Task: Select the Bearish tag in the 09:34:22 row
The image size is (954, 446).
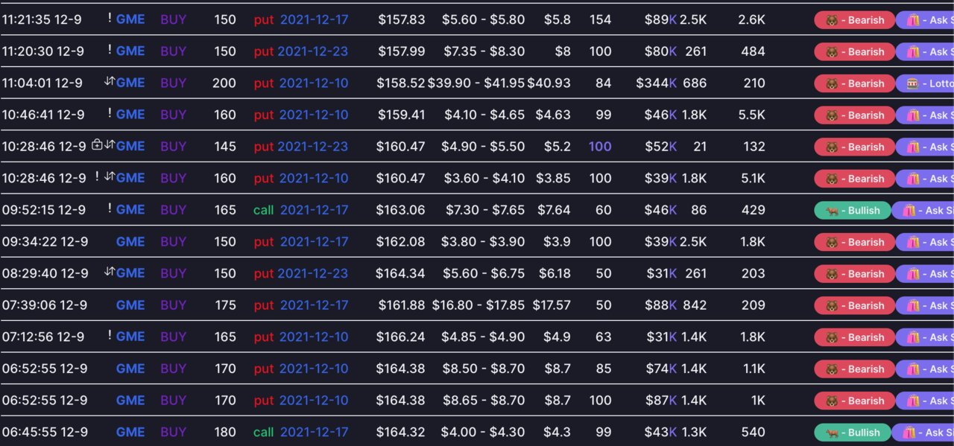Action: (854, 242)
